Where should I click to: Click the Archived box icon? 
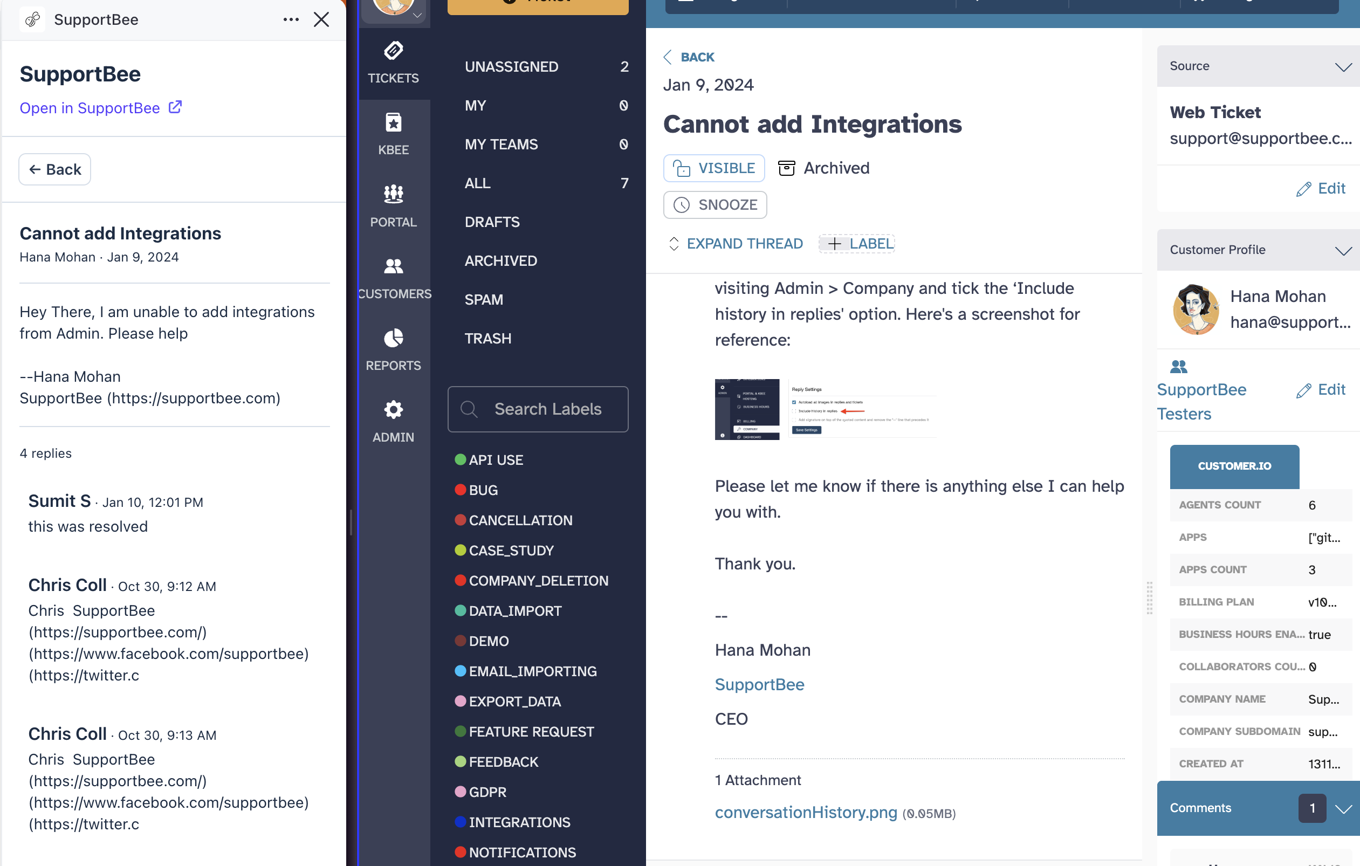786,168
